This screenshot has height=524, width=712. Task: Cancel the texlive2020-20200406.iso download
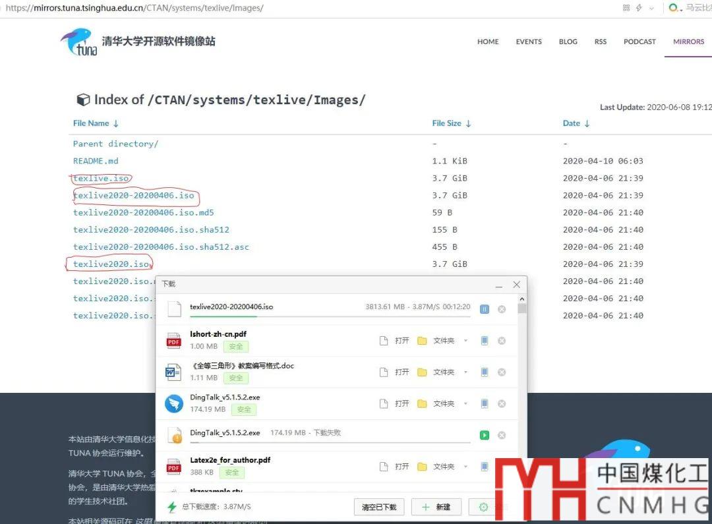click(502, 309)
